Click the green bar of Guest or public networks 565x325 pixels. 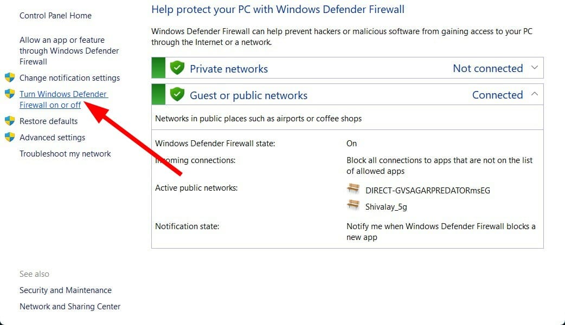click(x=158, y=94)
